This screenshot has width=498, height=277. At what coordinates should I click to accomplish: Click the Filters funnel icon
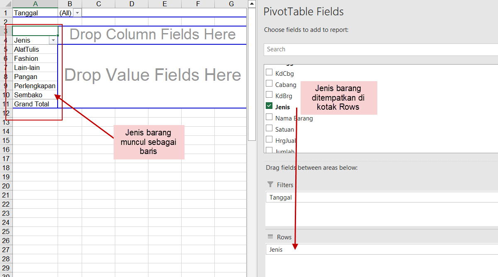pos(270,185)
